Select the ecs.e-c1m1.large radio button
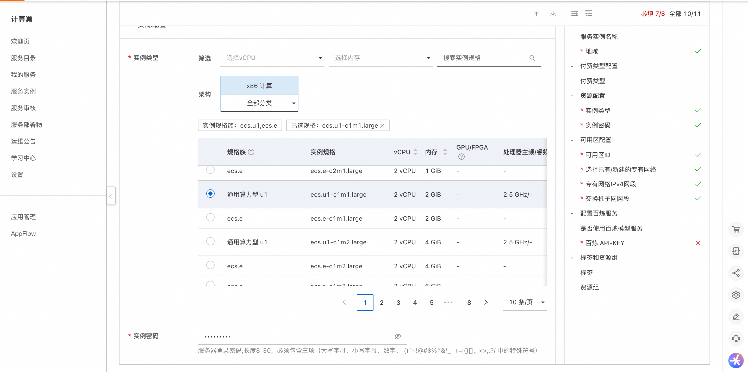Image resolution: width=748 pixels, height=372 pixels. tap(210, 218)
